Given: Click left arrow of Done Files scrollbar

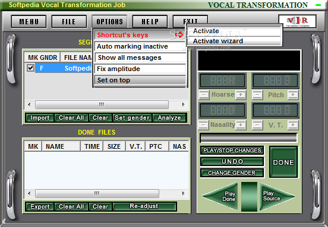Looking at the screenshot, I should coord(29,193).
